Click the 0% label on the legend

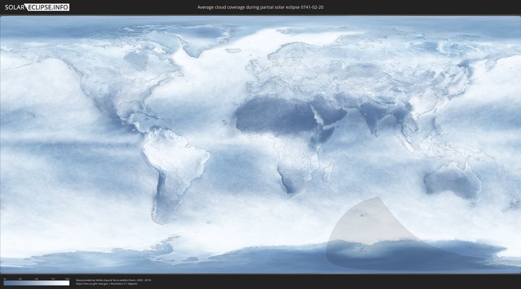click(x=4, y=279)
